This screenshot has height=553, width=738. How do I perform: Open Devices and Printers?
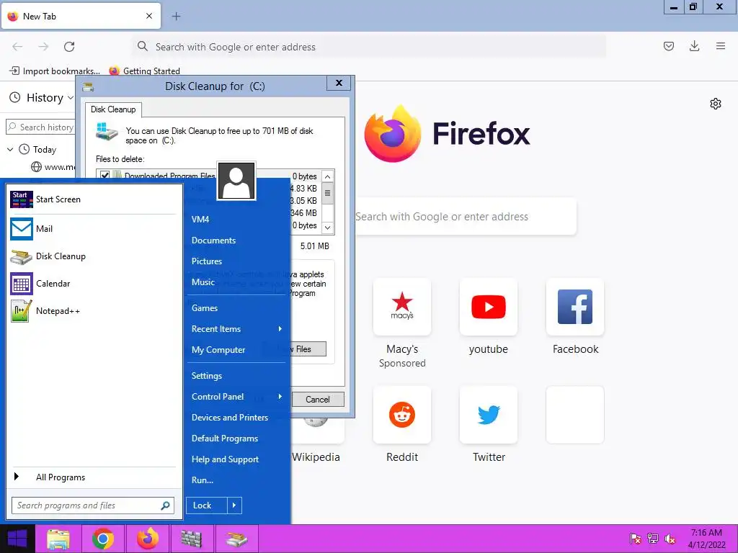point(230,418)
